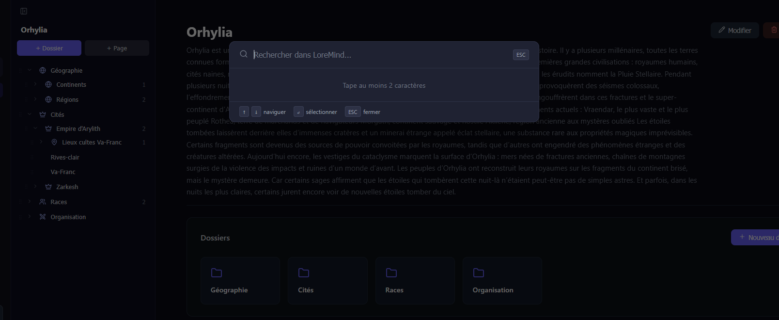Click the crown icon beside Cités
The width and height of the screenshot is (779, 320).
point(43,114)
